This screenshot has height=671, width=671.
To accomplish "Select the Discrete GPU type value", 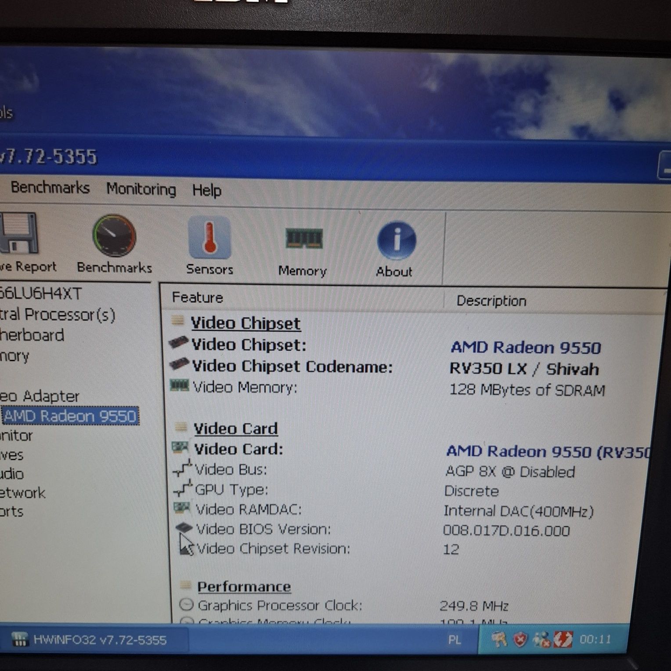I will [x=472, y=491].
